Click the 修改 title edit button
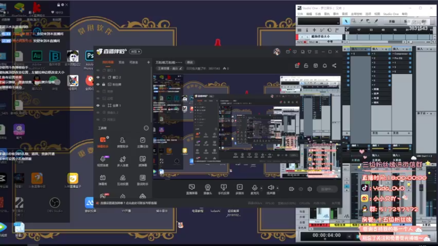This screenshot has height=246, width=438. [190, 62]
